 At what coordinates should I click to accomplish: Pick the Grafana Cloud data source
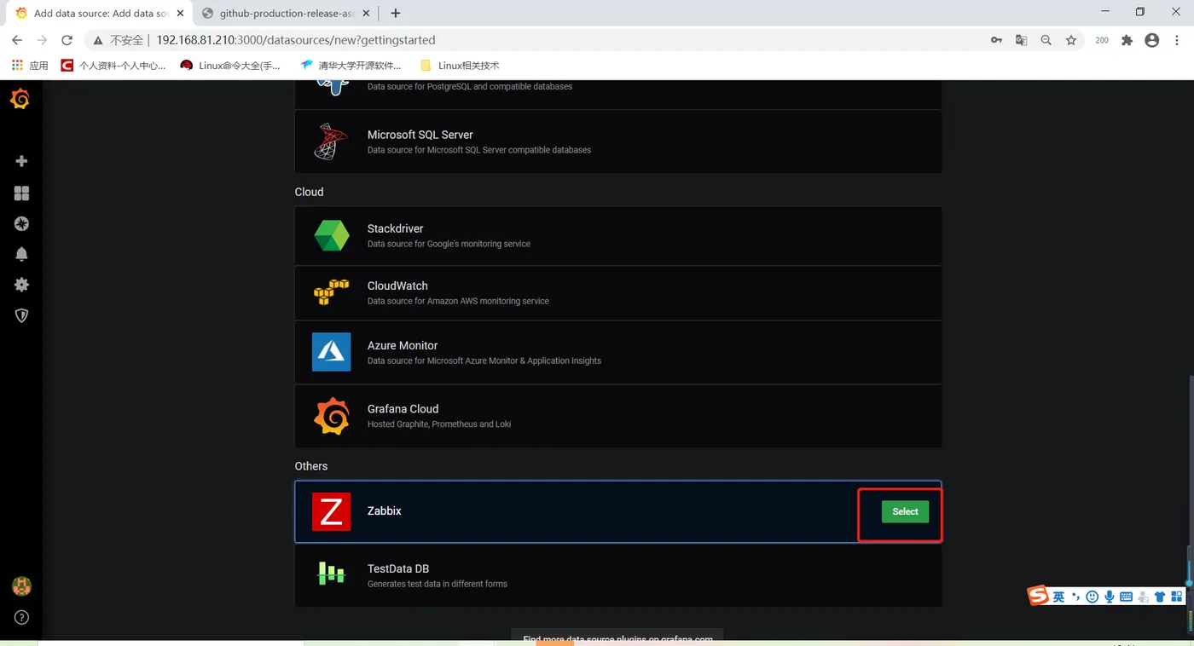point(618,416)
